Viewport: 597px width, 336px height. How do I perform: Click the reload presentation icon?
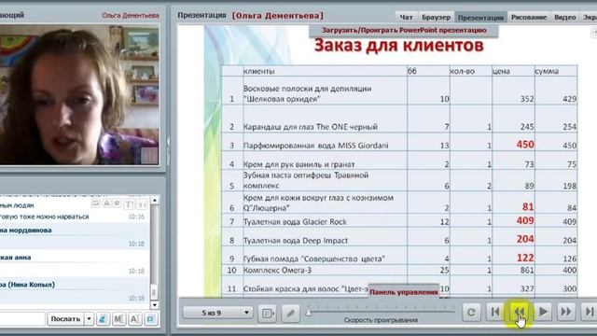(471, 313)
